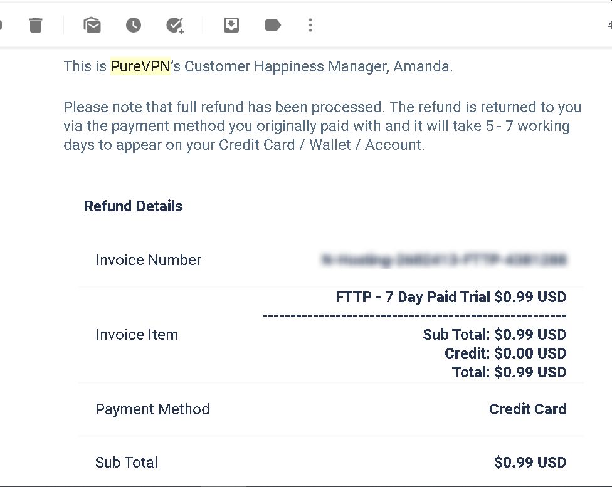612x487 pixels.
Task: Click the Credit Card payment value
Action: point(528,409)
